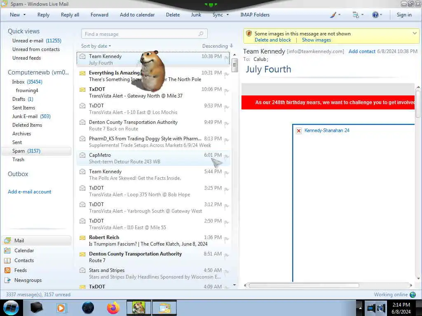Click the reading pane vertical scrollbar thumb
The image size is (422, 316).
(418, 104)
